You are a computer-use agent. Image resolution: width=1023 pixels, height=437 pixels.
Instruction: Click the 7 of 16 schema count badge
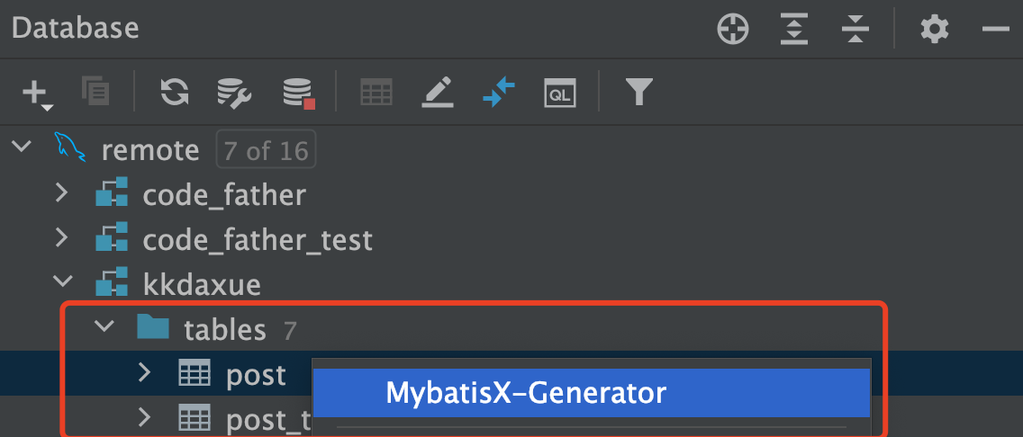point(266,149)
